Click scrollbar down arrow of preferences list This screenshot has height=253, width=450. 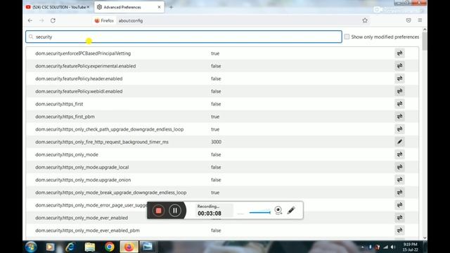[425, 238]
